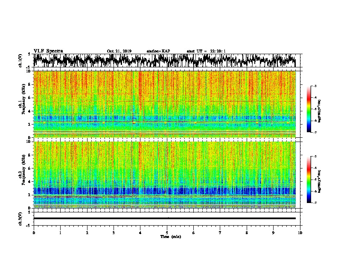Click time axis tick label '9'
The width and height of the screenshot is (338, 261).
273,233
